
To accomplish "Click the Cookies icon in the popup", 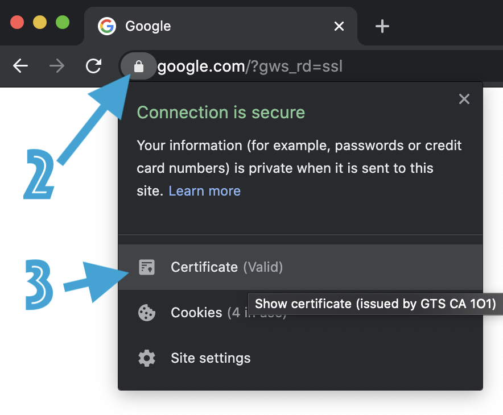I will coord(147,312).
